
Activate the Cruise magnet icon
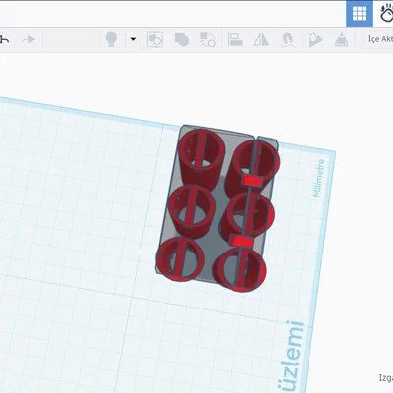[x=288, y=40]
